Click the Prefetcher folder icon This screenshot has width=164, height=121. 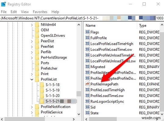[x=37, y=68]
